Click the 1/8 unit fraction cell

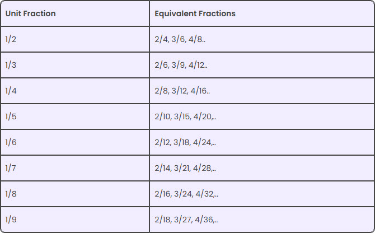coord(11,194)
